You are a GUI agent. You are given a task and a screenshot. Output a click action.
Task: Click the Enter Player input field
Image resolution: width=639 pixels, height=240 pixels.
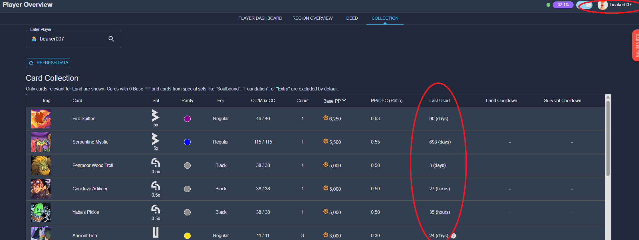pyautogui.click(x=71, y=39)
